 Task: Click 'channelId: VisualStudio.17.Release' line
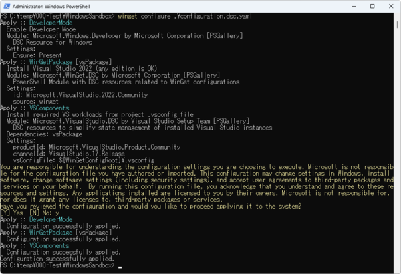69,154
